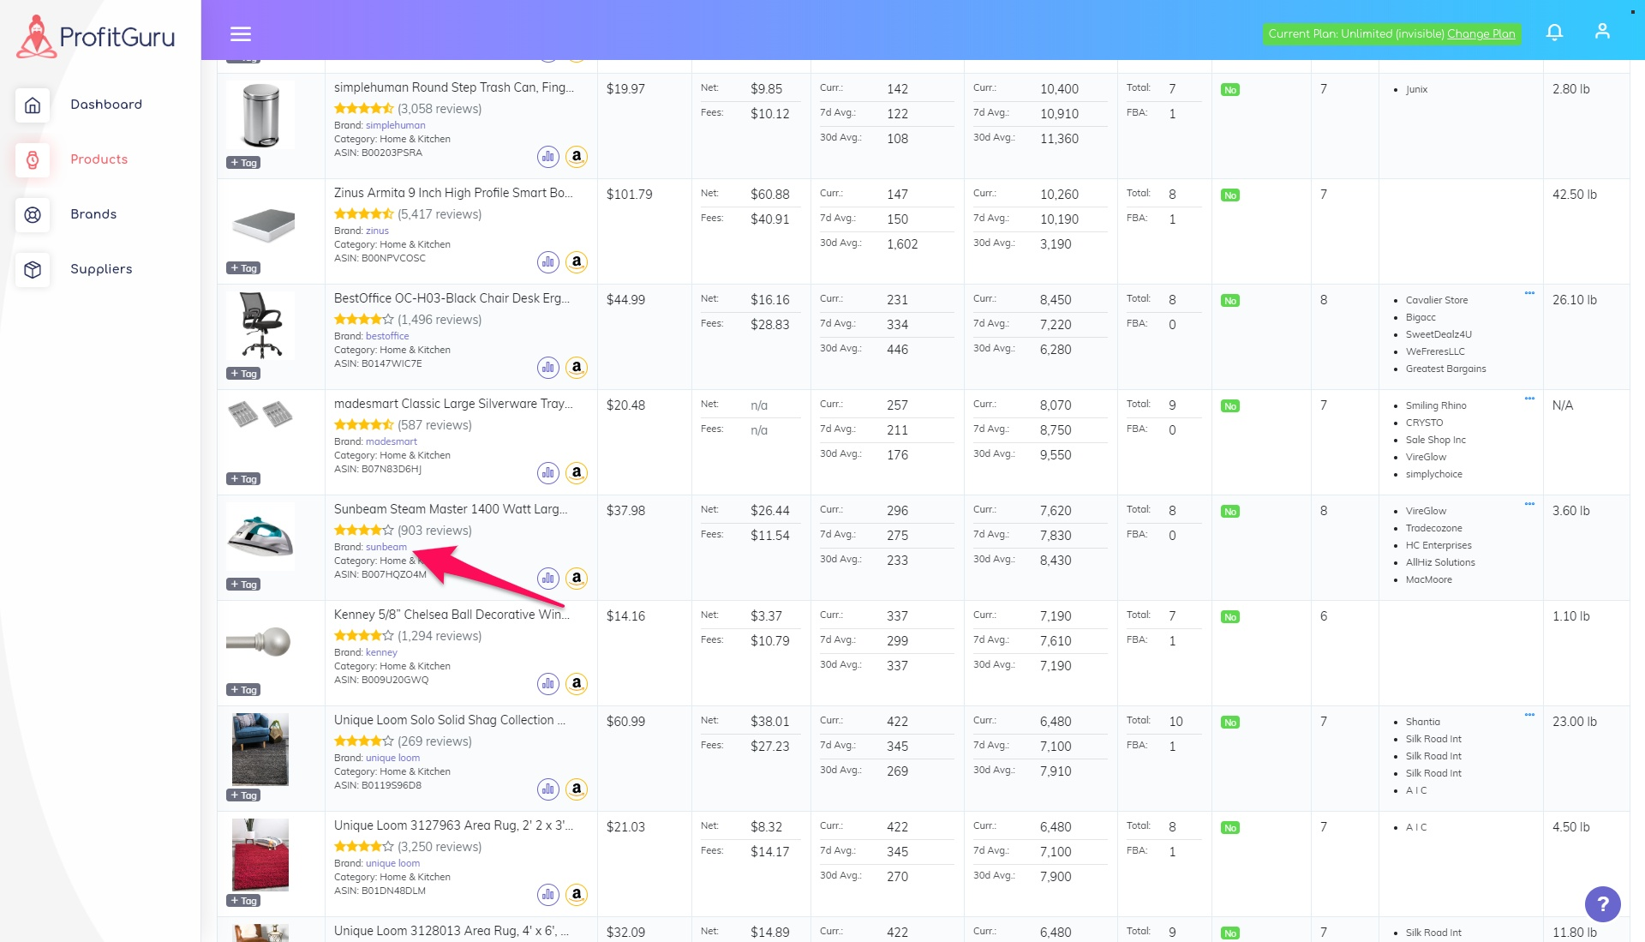The height and width of the screenshot is (942, 1645).
Task: Add a tag to Zinus Armita product
Action: [x=243, y=268]
